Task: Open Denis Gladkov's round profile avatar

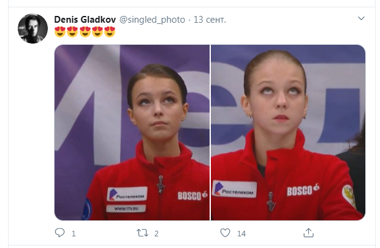Action: [x=32, y=29]
